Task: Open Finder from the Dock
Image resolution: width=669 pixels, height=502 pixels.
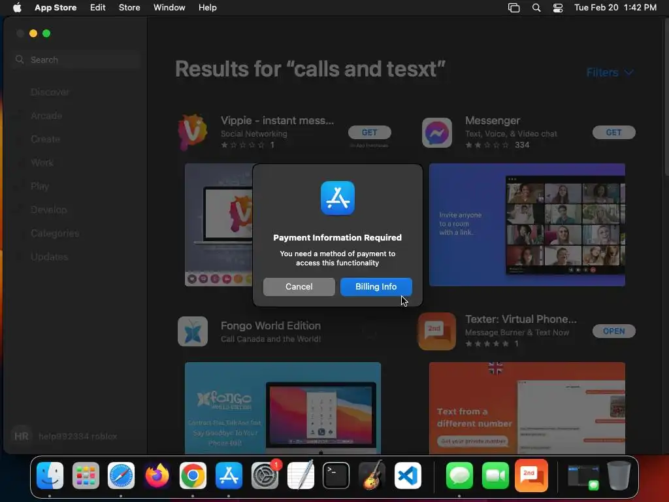Action: (50, 476)
